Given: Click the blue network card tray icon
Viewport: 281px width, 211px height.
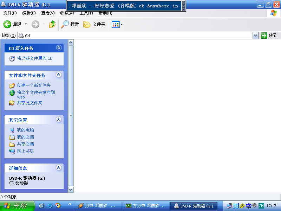Looking at the screenshot, I should [x=248, y=206].
